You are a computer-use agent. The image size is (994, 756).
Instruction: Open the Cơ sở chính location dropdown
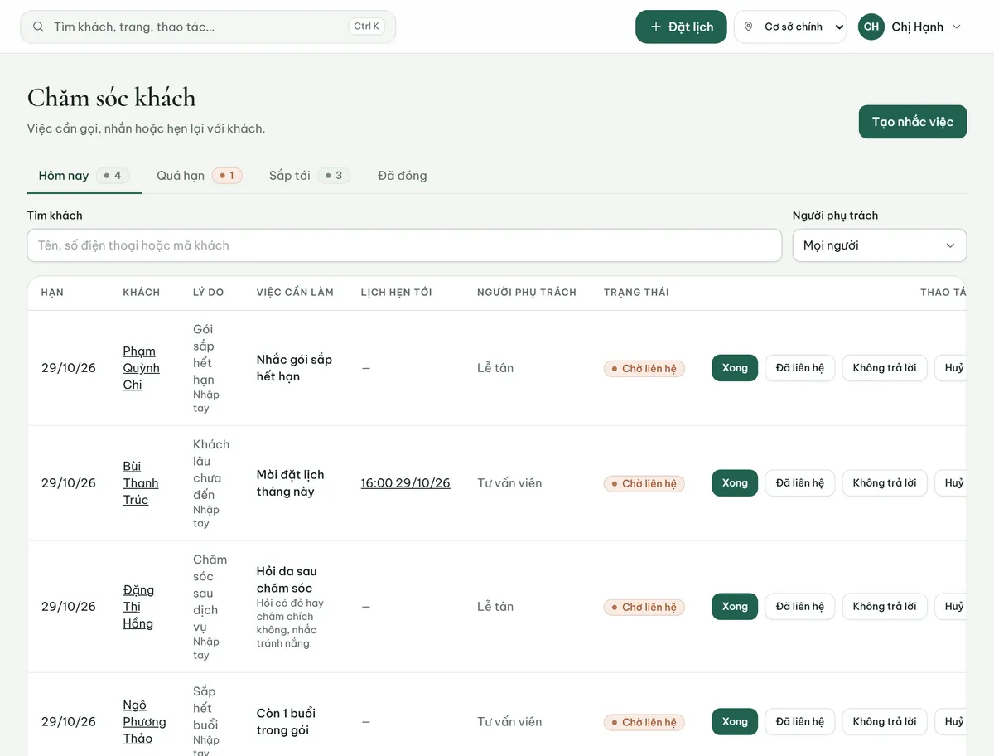click(790, 27)
